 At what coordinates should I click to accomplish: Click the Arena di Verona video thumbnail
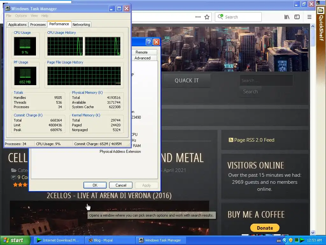click(x=110, y=218)
